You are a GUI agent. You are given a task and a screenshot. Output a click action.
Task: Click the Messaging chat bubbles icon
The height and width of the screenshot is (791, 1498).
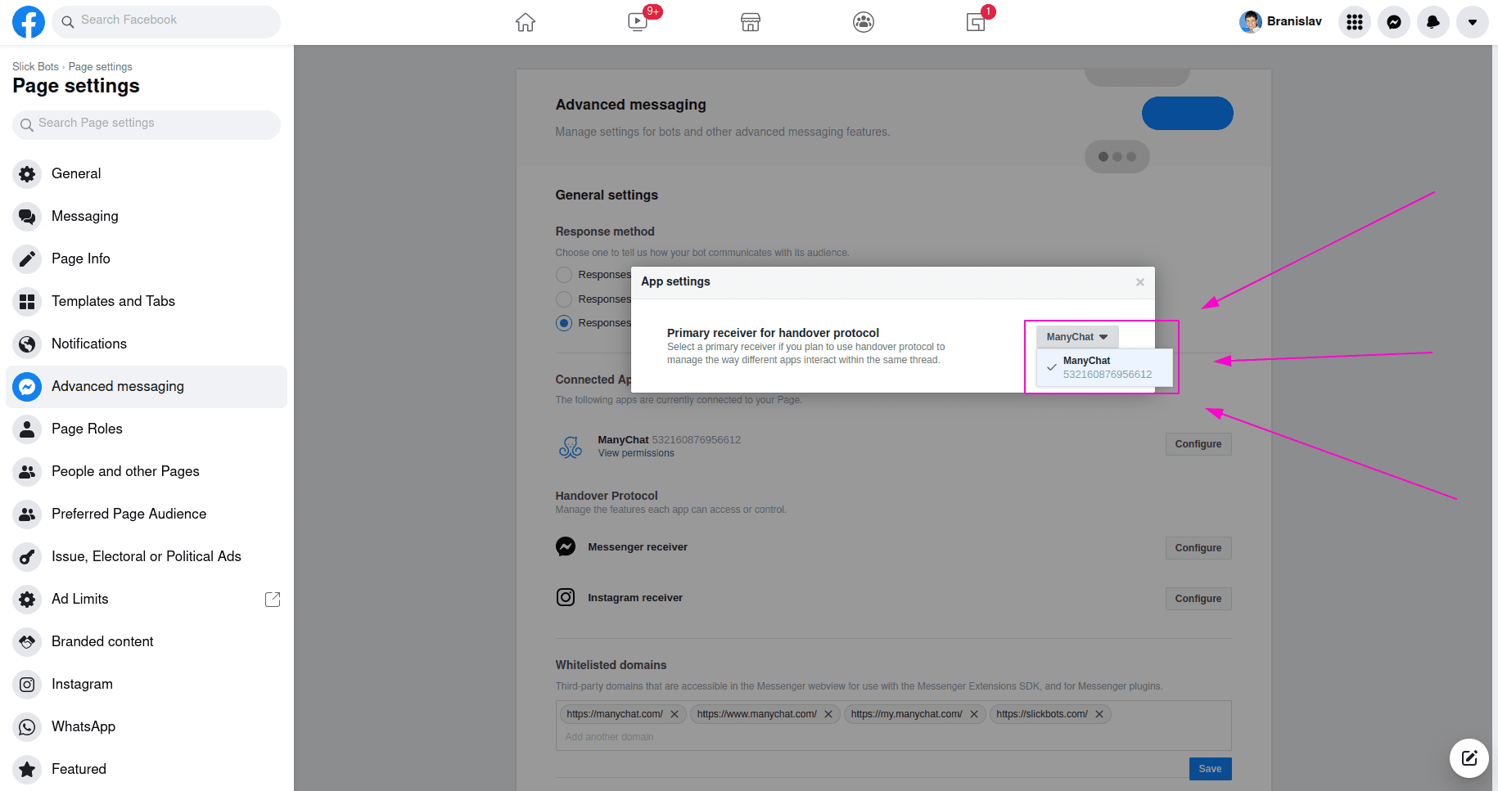(x=27, y=217)
